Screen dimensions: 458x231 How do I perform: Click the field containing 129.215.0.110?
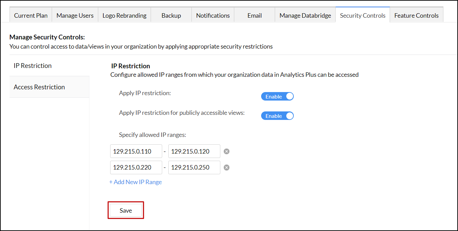coord(136,151)
